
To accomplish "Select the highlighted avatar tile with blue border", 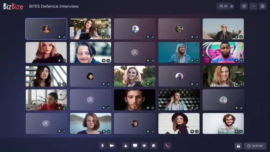I will [x=46, y=29].
